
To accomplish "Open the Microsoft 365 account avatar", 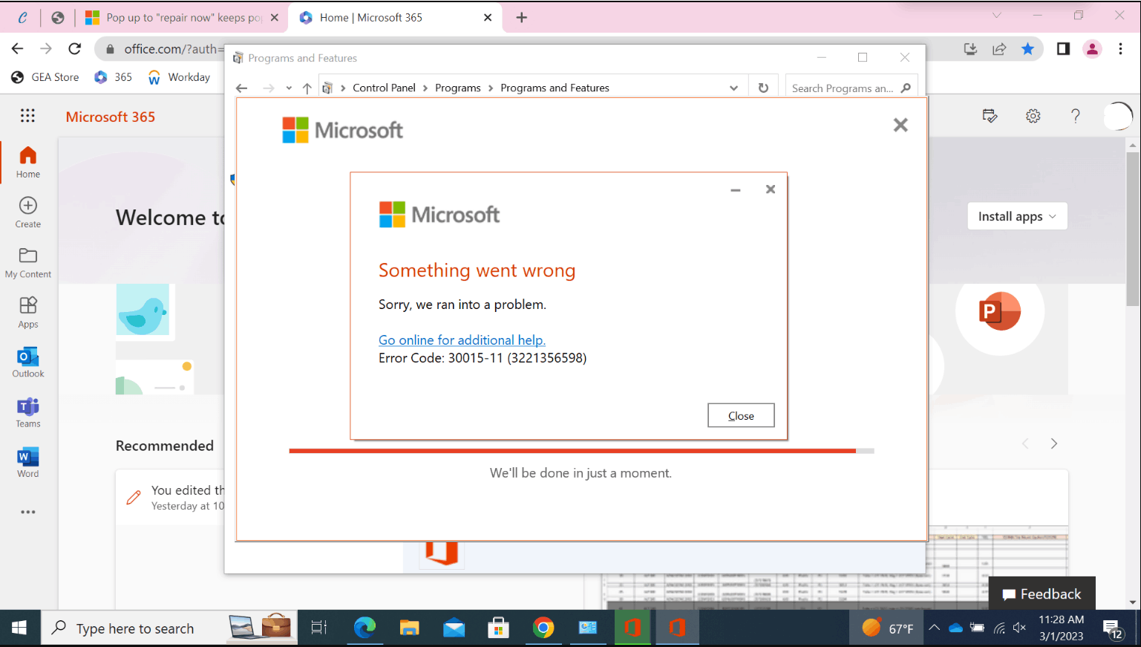I will click(x=1118, y=116).
